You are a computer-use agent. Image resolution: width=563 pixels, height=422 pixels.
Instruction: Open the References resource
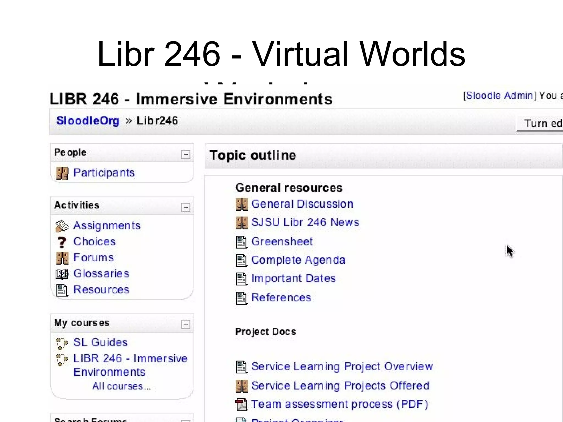(281, 298)
